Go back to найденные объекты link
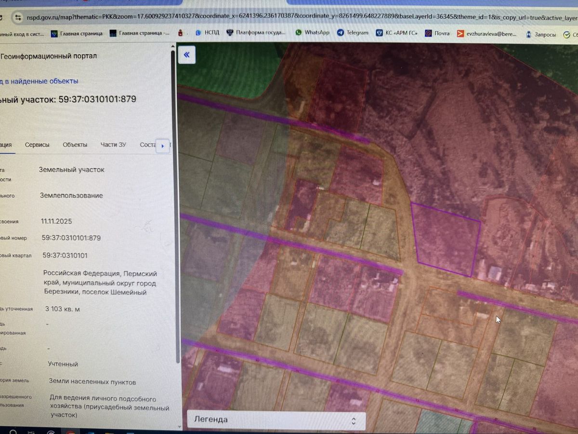This screenshot has height=434, width=578. pyautogui.click(x=39, y=81)
